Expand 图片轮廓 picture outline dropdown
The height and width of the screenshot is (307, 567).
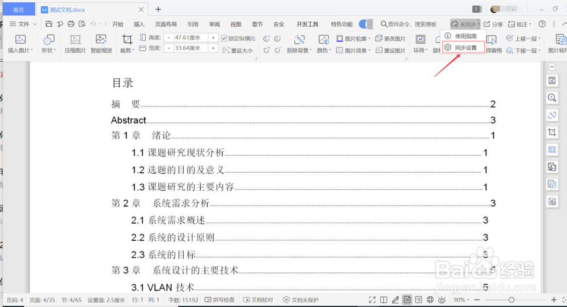[x=369, y=39]
